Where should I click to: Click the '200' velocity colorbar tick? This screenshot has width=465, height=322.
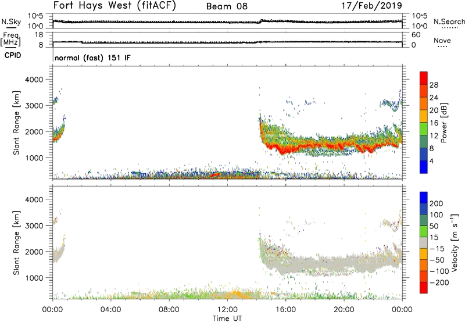(x=437, y=203)
